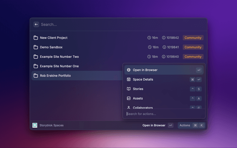Click the Storyblok Spaces logo icon
Screen dimensions: 237x148
[x=35, y=125]
